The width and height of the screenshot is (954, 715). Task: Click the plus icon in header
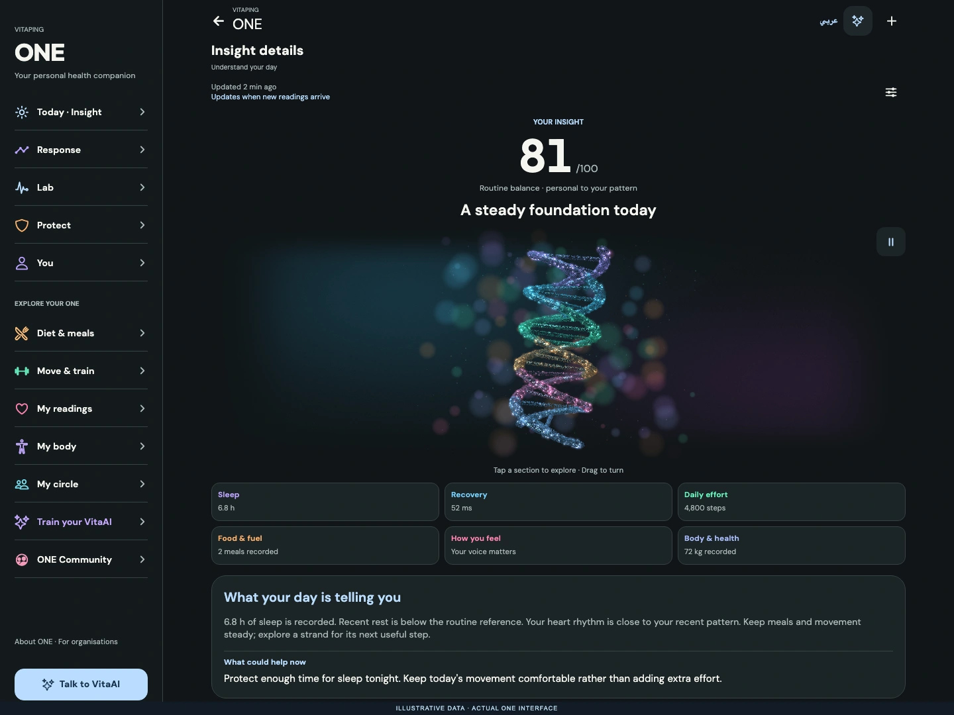pos(892,21)
